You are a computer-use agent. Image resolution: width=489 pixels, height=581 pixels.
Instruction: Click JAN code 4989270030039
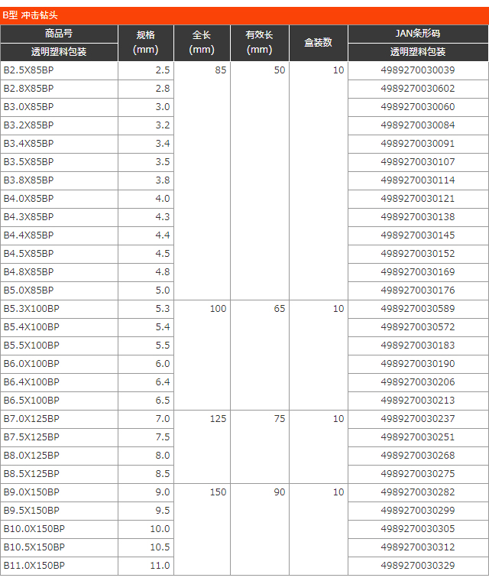click(417, 70)
